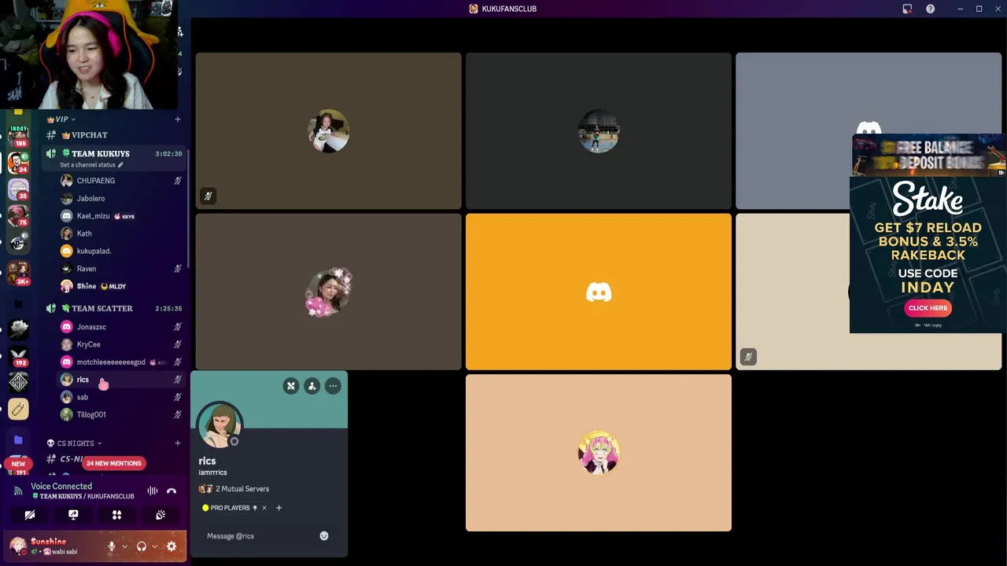Collapse the CS NIGHTS category
The height and width of the screenshot is (566, 1007).
point(75,443)
